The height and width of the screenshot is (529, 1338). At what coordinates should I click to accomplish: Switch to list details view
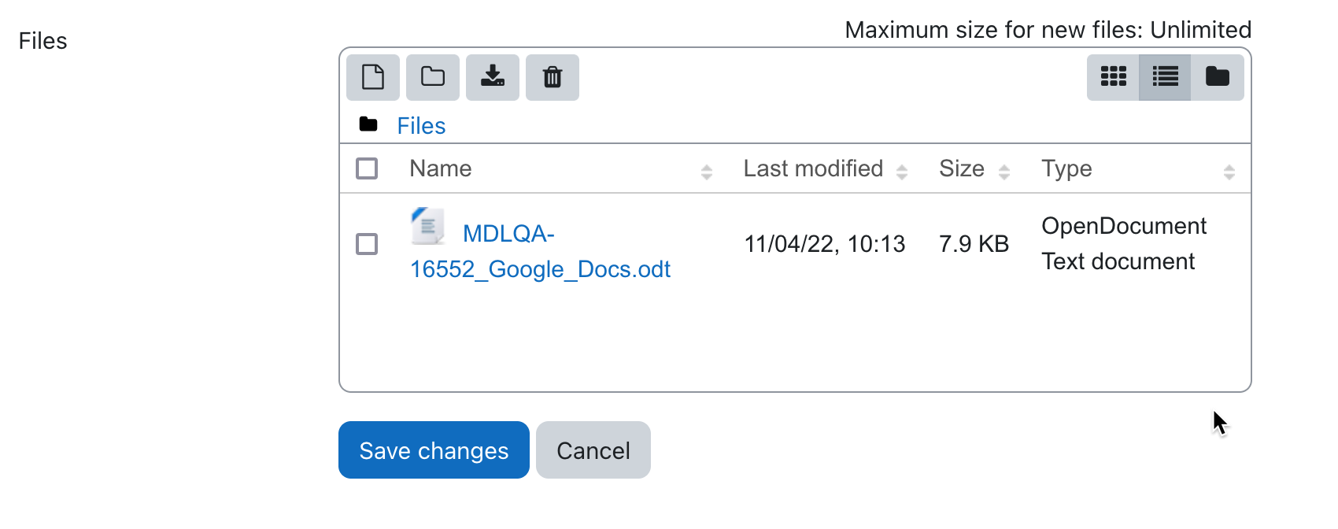1165,77
